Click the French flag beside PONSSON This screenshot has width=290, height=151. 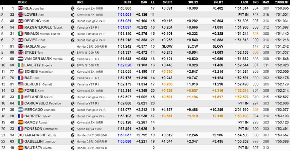[20, 129]
